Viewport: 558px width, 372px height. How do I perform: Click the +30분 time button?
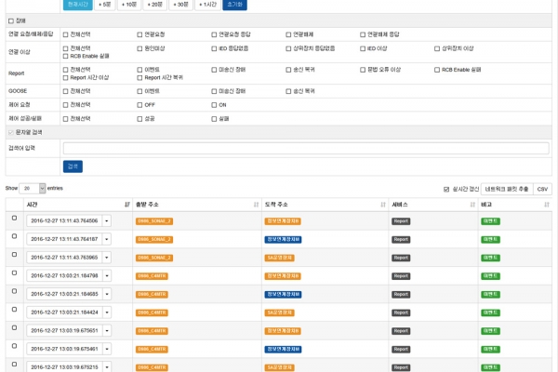click(x=180, y=5)
